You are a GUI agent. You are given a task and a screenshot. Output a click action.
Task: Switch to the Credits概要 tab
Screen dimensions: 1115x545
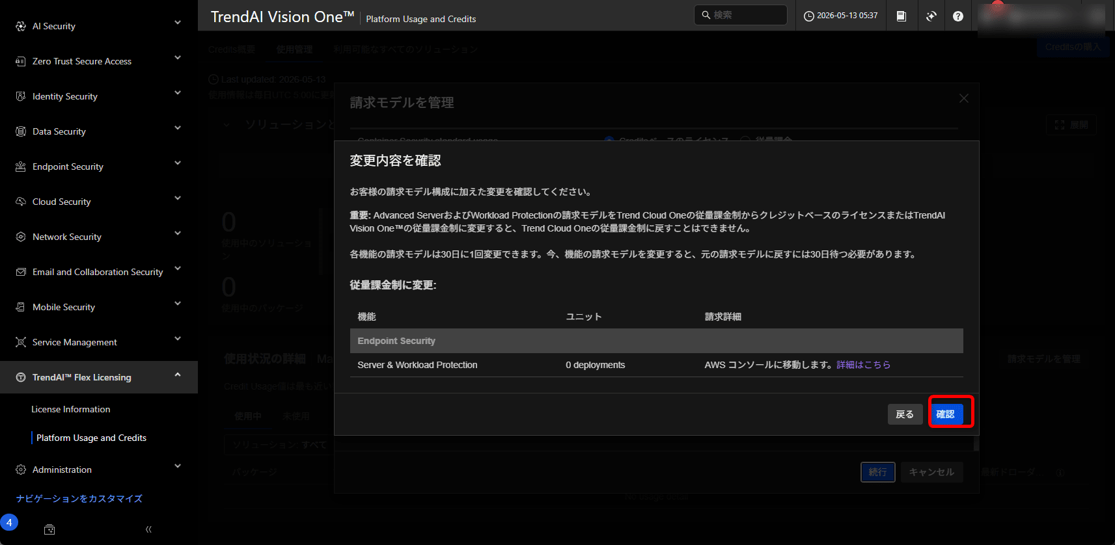click(232, 49)
